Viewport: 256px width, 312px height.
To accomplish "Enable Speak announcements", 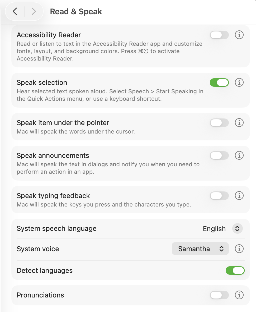I will pyautogui.click(x=219, y=155).
